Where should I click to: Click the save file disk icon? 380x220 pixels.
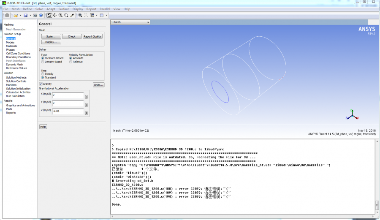[25, 15]
